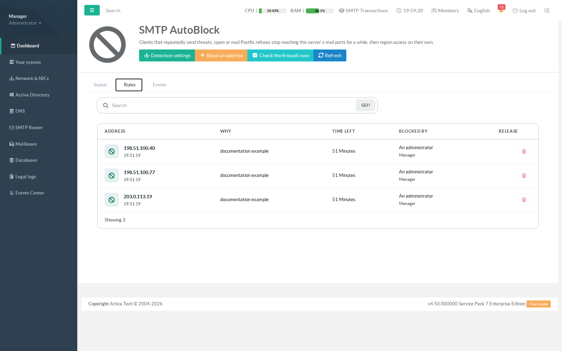Log out of the session
This screenshot has width=562, height=351.
coord(524,11)
